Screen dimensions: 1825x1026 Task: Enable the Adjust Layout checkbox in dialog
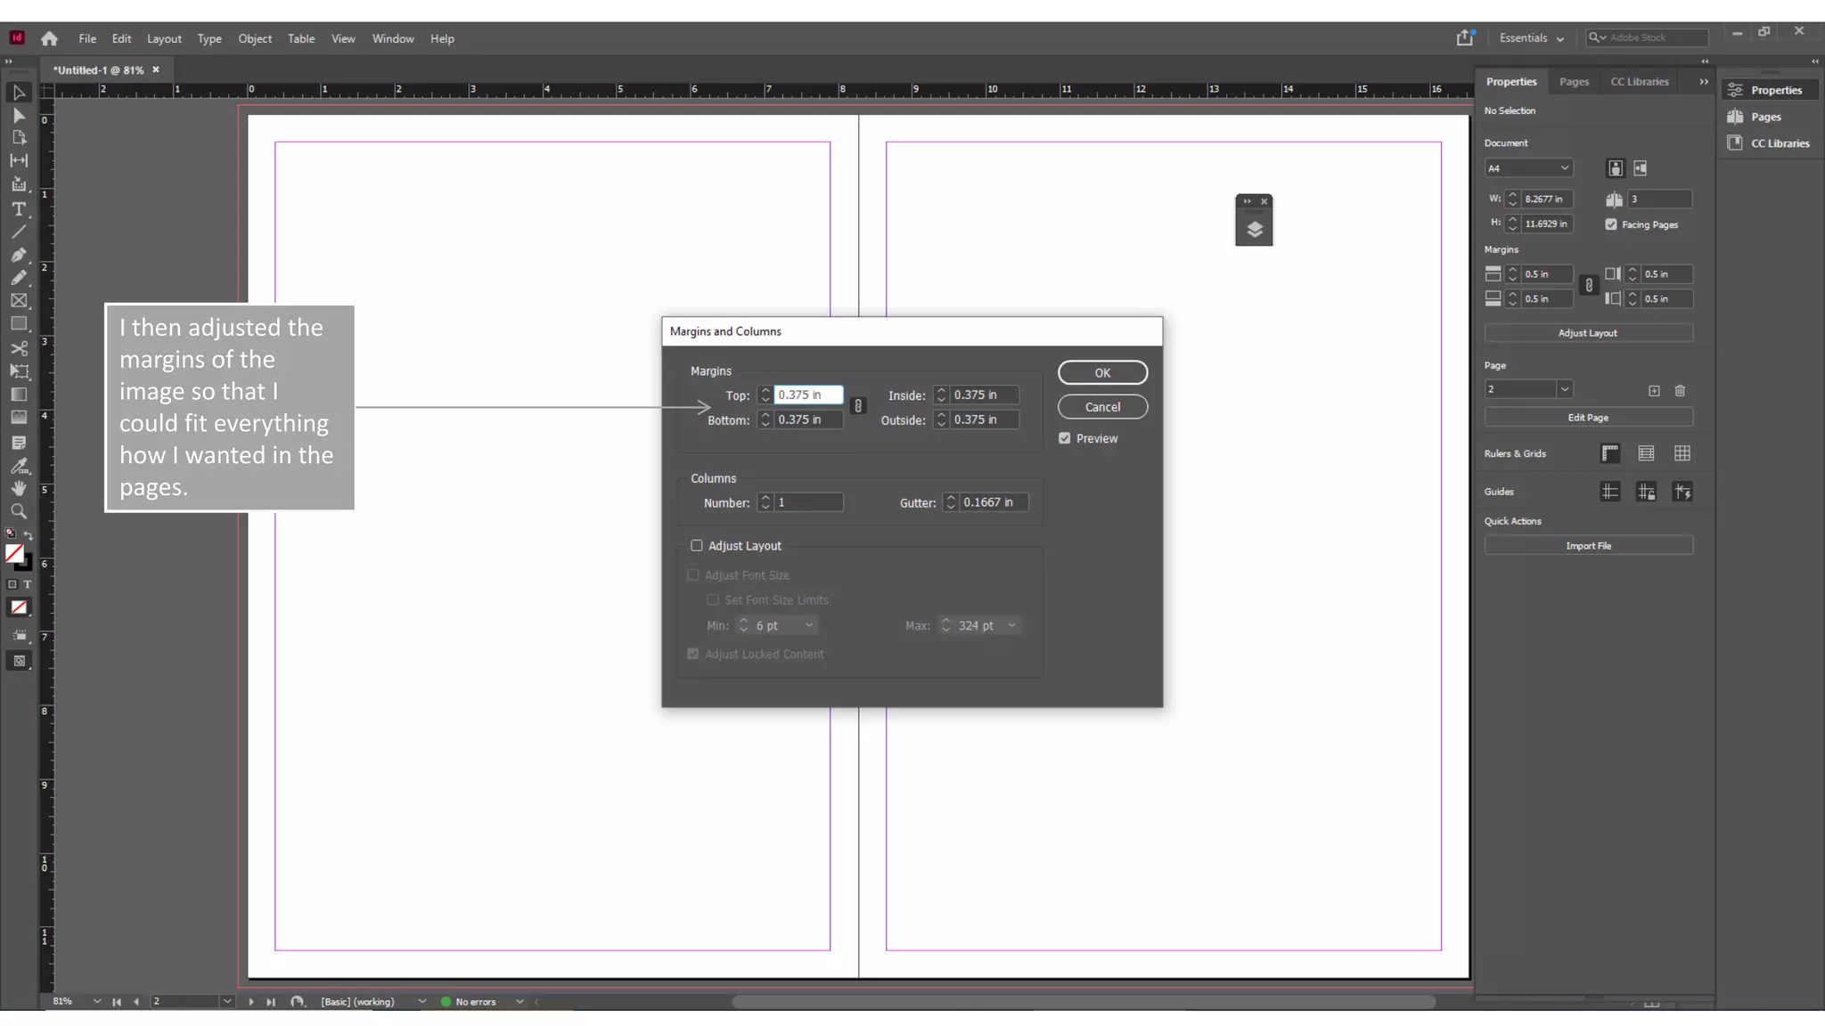pyautogui.click(x=697, y=545)
